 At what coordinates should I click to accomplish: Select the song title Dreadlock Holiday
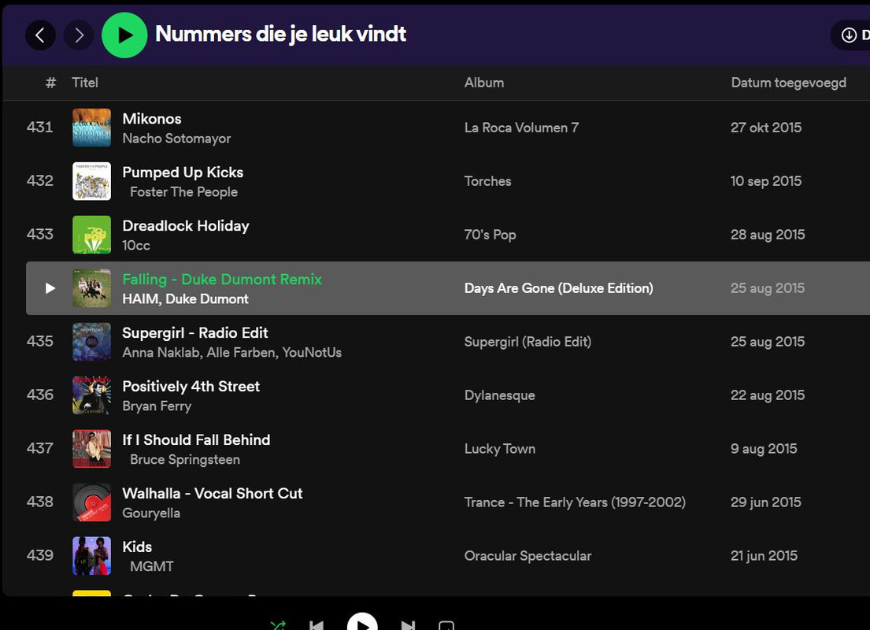[185, 226]
